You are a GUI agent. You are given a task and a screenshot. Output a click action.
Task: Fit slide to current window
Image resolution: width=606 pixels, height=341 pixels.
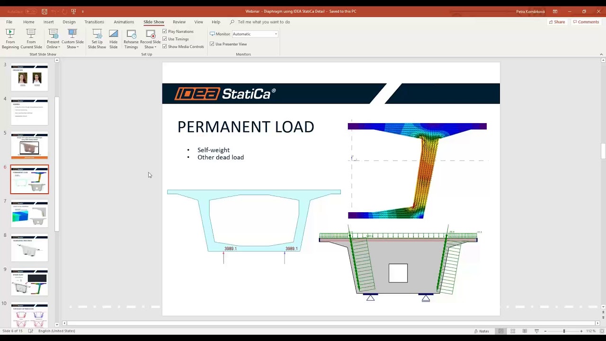[x=601, y=331]
